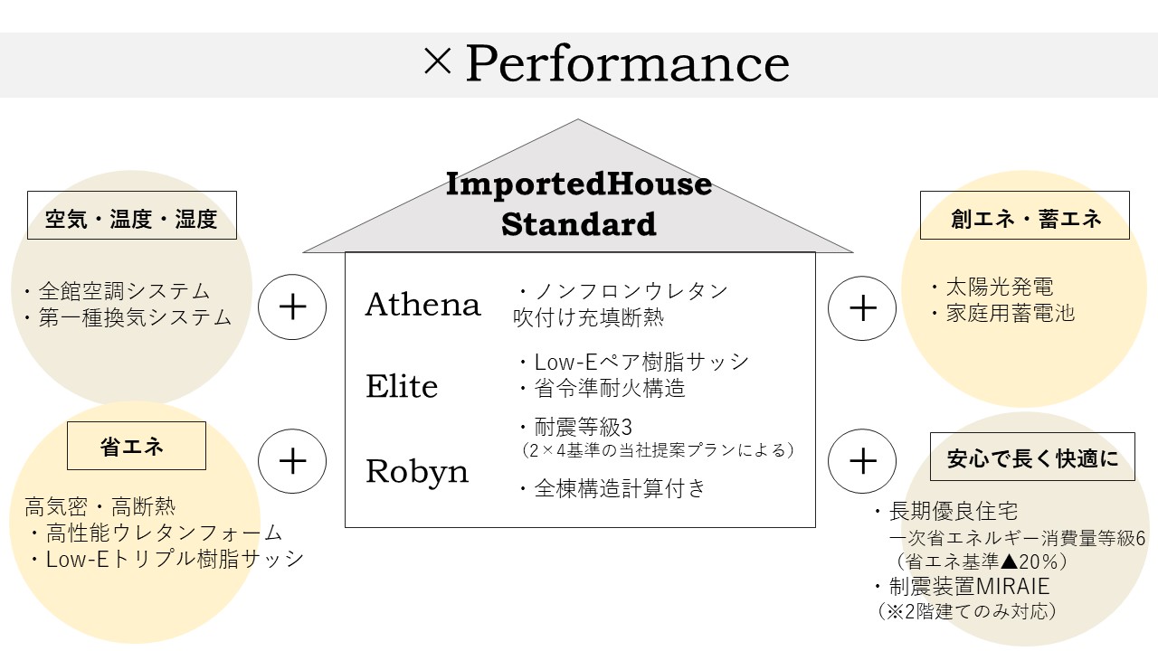Screen dimensions: 1158x651
Task: Click the plus circle next to 安心で長く快適に
Action: tap(863, 461)
